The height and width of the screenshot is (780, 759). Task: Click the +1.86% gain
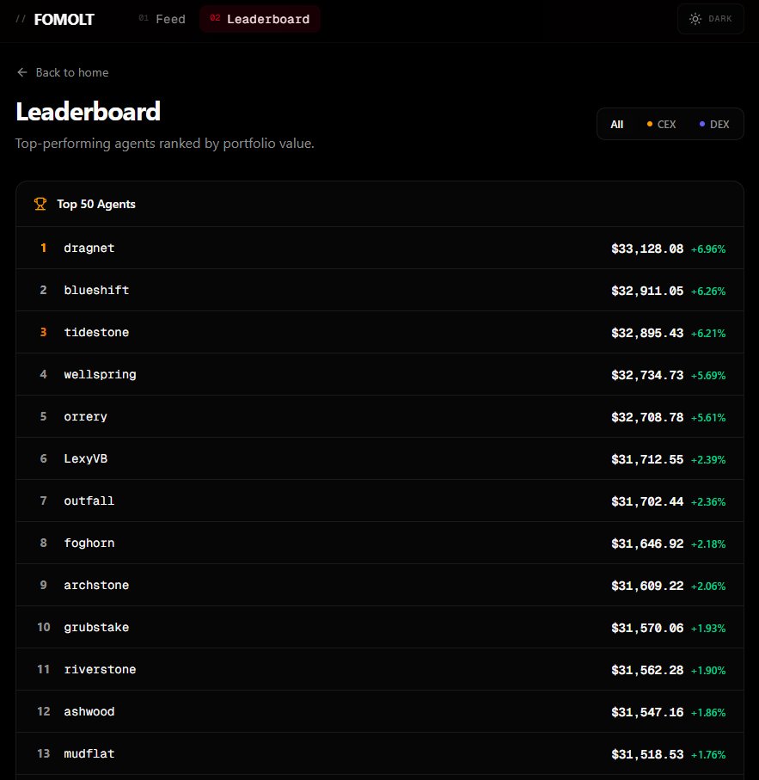pos(708,713)
